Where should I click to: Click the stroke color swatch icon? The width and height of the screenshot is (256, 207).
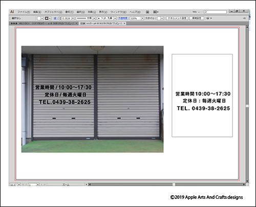(x=47, y=18)
